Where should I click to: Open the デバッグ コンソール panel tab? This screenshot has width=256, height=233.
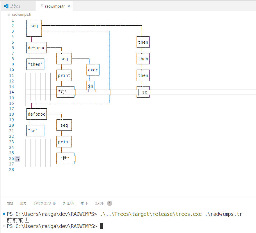pos(45,203)
